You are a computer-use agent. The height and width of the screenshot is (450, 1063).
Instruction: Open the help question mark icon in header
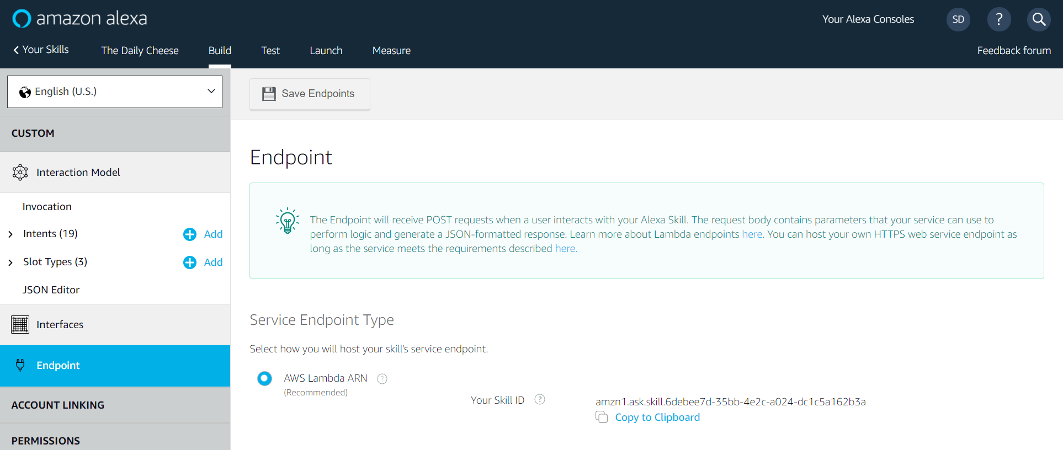pos(999,19)
